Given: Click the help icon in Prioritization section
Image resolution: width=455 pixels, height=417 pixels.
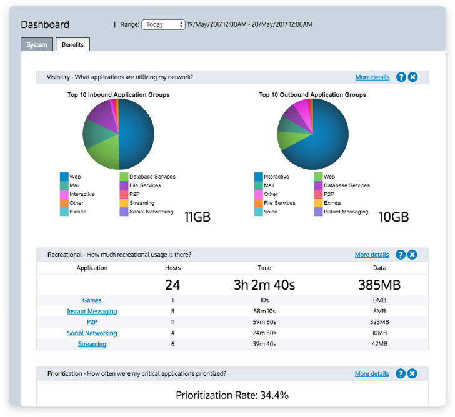Looking at the screenshot, I should tap(401, 373).
